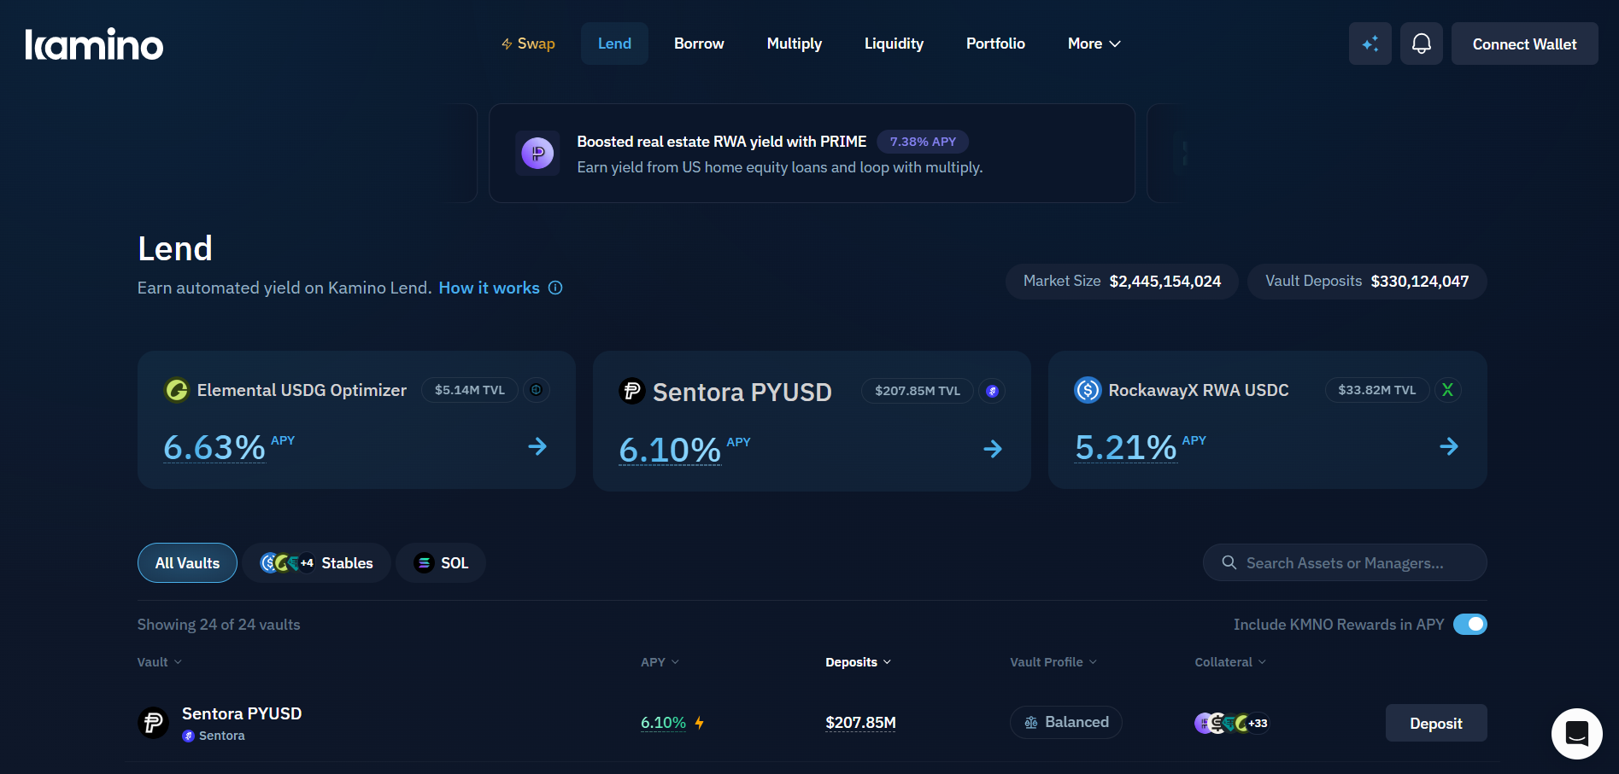Click the PYUSD icon in the vault row
The image size is (1619, 774).
pyautogui.click(x=154, y=723)
